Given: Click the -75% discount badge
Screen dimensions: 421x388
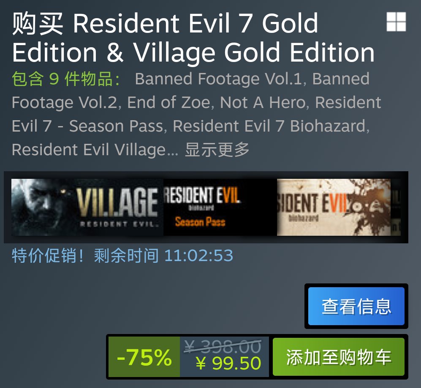Looking at the screenshot, I should coord(144,357).
